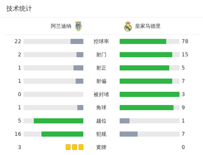Click the 被封堵 stat label
203x155 pixels.
point(101,94)
